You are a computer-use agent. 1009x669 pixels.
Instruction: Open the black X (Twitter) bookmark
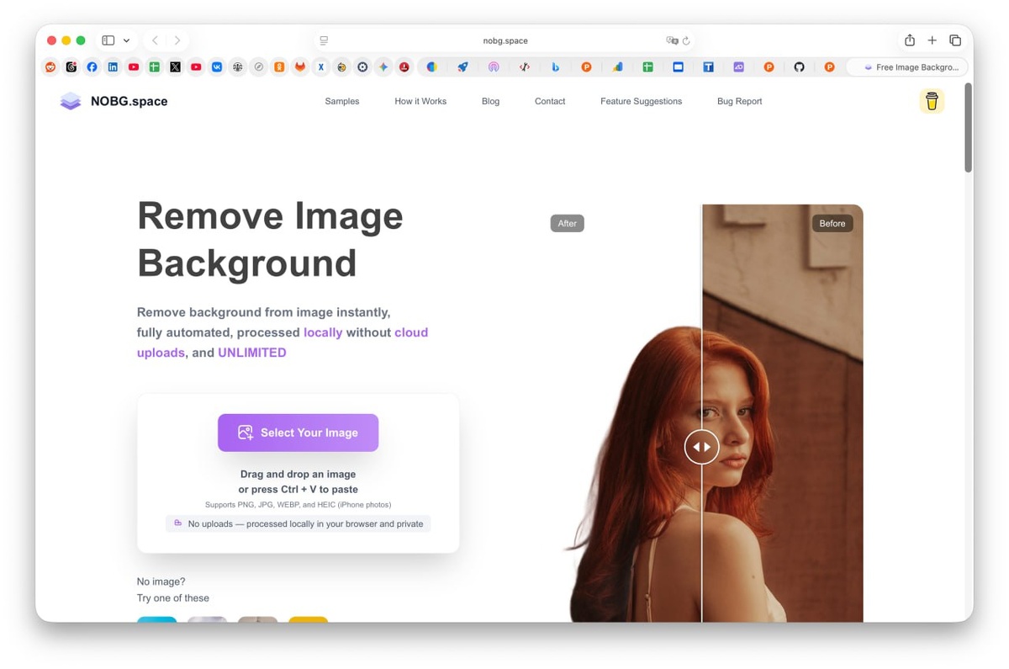[x=175, y=66]
